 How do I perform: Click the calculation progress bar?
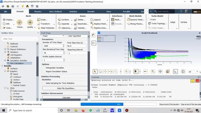(x=119, y=104)
